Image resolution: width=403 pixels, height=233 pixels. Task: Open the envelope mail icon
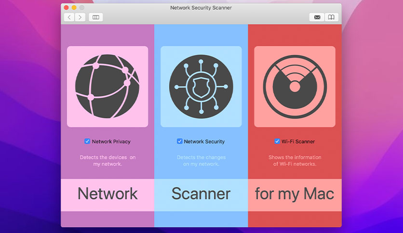(317, 17)
